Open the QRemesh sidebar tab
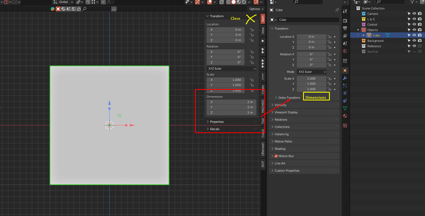 [263, 149]
